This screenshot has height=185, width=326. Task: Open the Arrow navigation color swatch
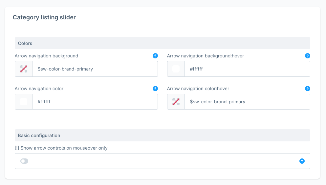(x=24, y=102)
